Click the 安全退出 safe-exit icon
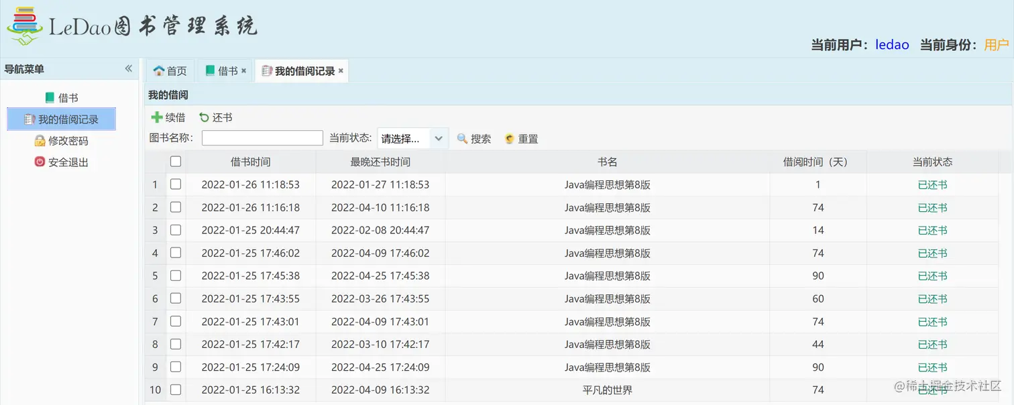Viewport: 1014px width, 405px height. pyautogui.click(x=42, y=162)
